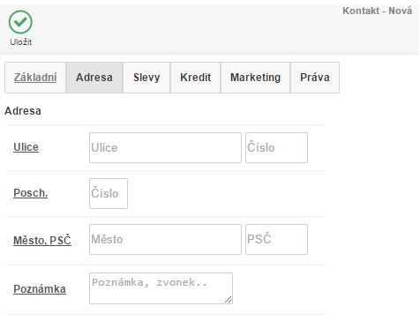The image size is (420, 321).
Task: Click inside the Poznámka textarea
Action: tap(161, 288)
